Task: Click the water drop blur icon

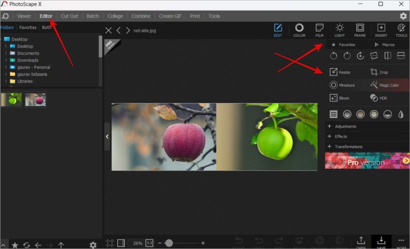Action: point(401,114)
